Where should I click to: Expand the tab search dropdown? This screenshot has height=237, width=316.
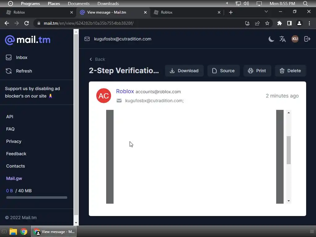[x=266, y=11]
